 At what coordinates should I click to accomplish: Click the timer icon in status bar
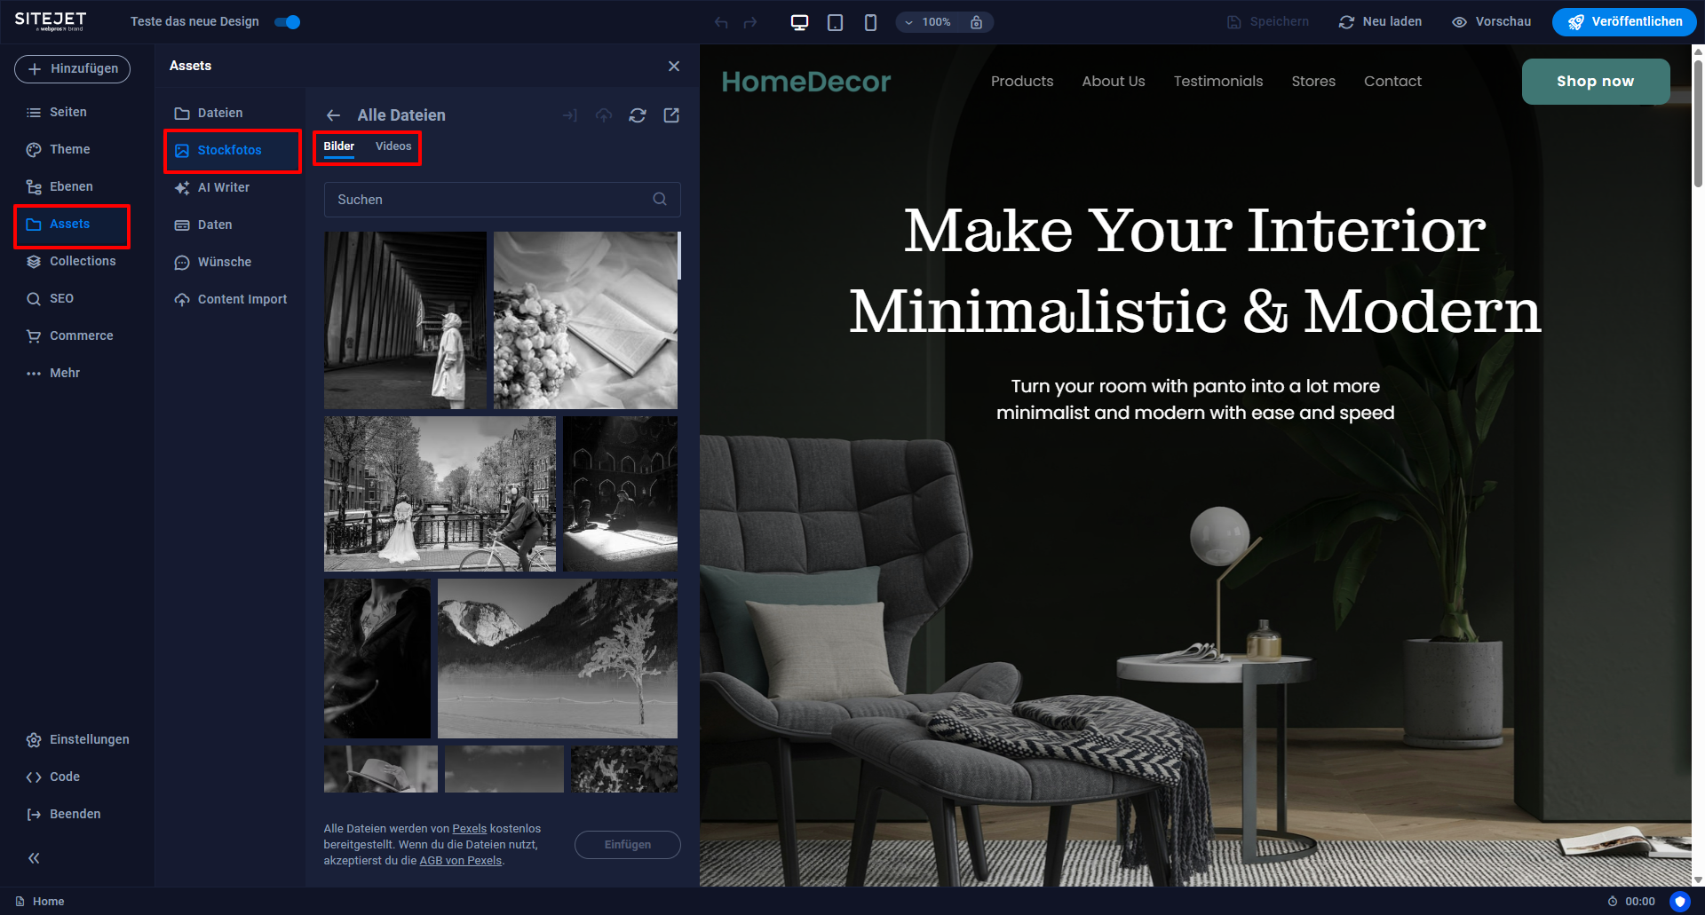click(1613, 902)
